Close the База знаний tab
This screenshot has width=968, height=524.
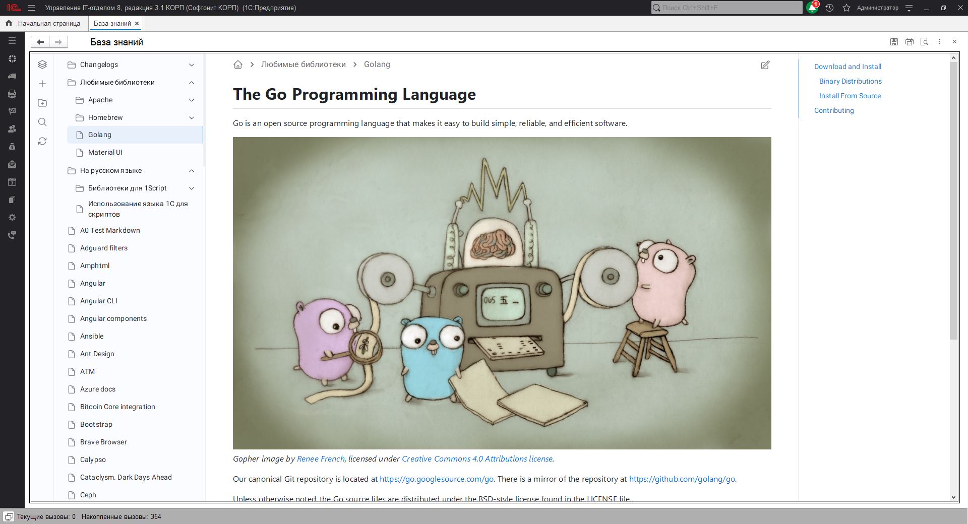point(137,23)
